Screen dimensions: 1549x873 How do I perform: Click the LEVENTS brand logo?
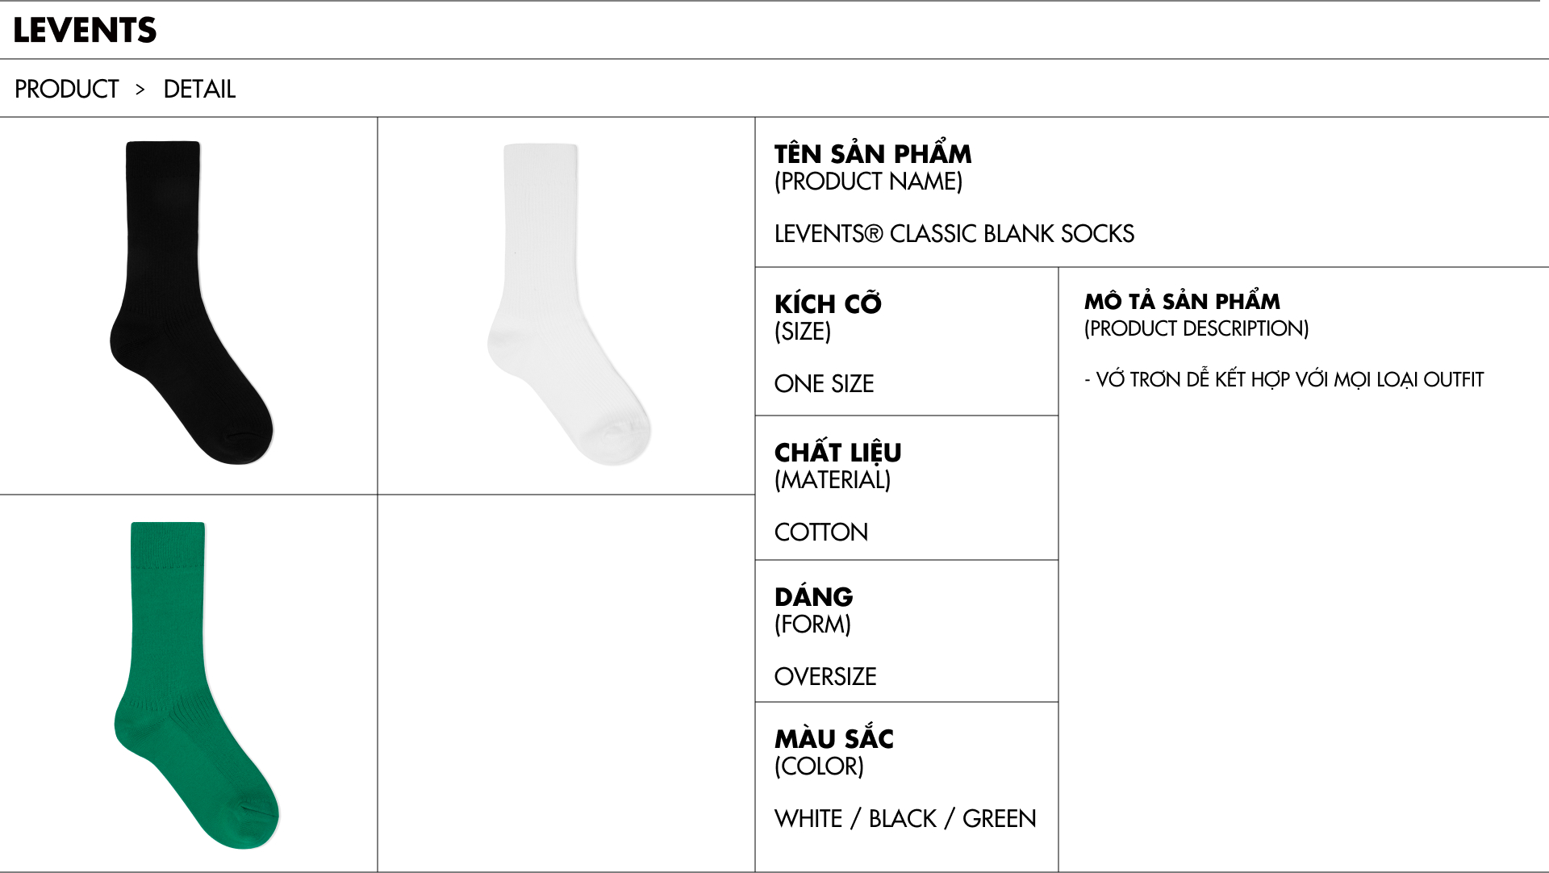[85, 30]
